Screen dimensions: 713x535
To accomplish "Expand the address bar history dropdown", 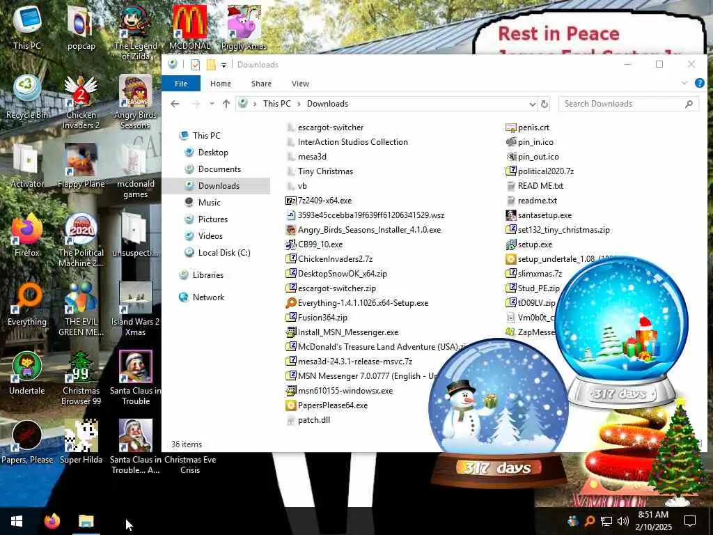I will coord(532,104).
